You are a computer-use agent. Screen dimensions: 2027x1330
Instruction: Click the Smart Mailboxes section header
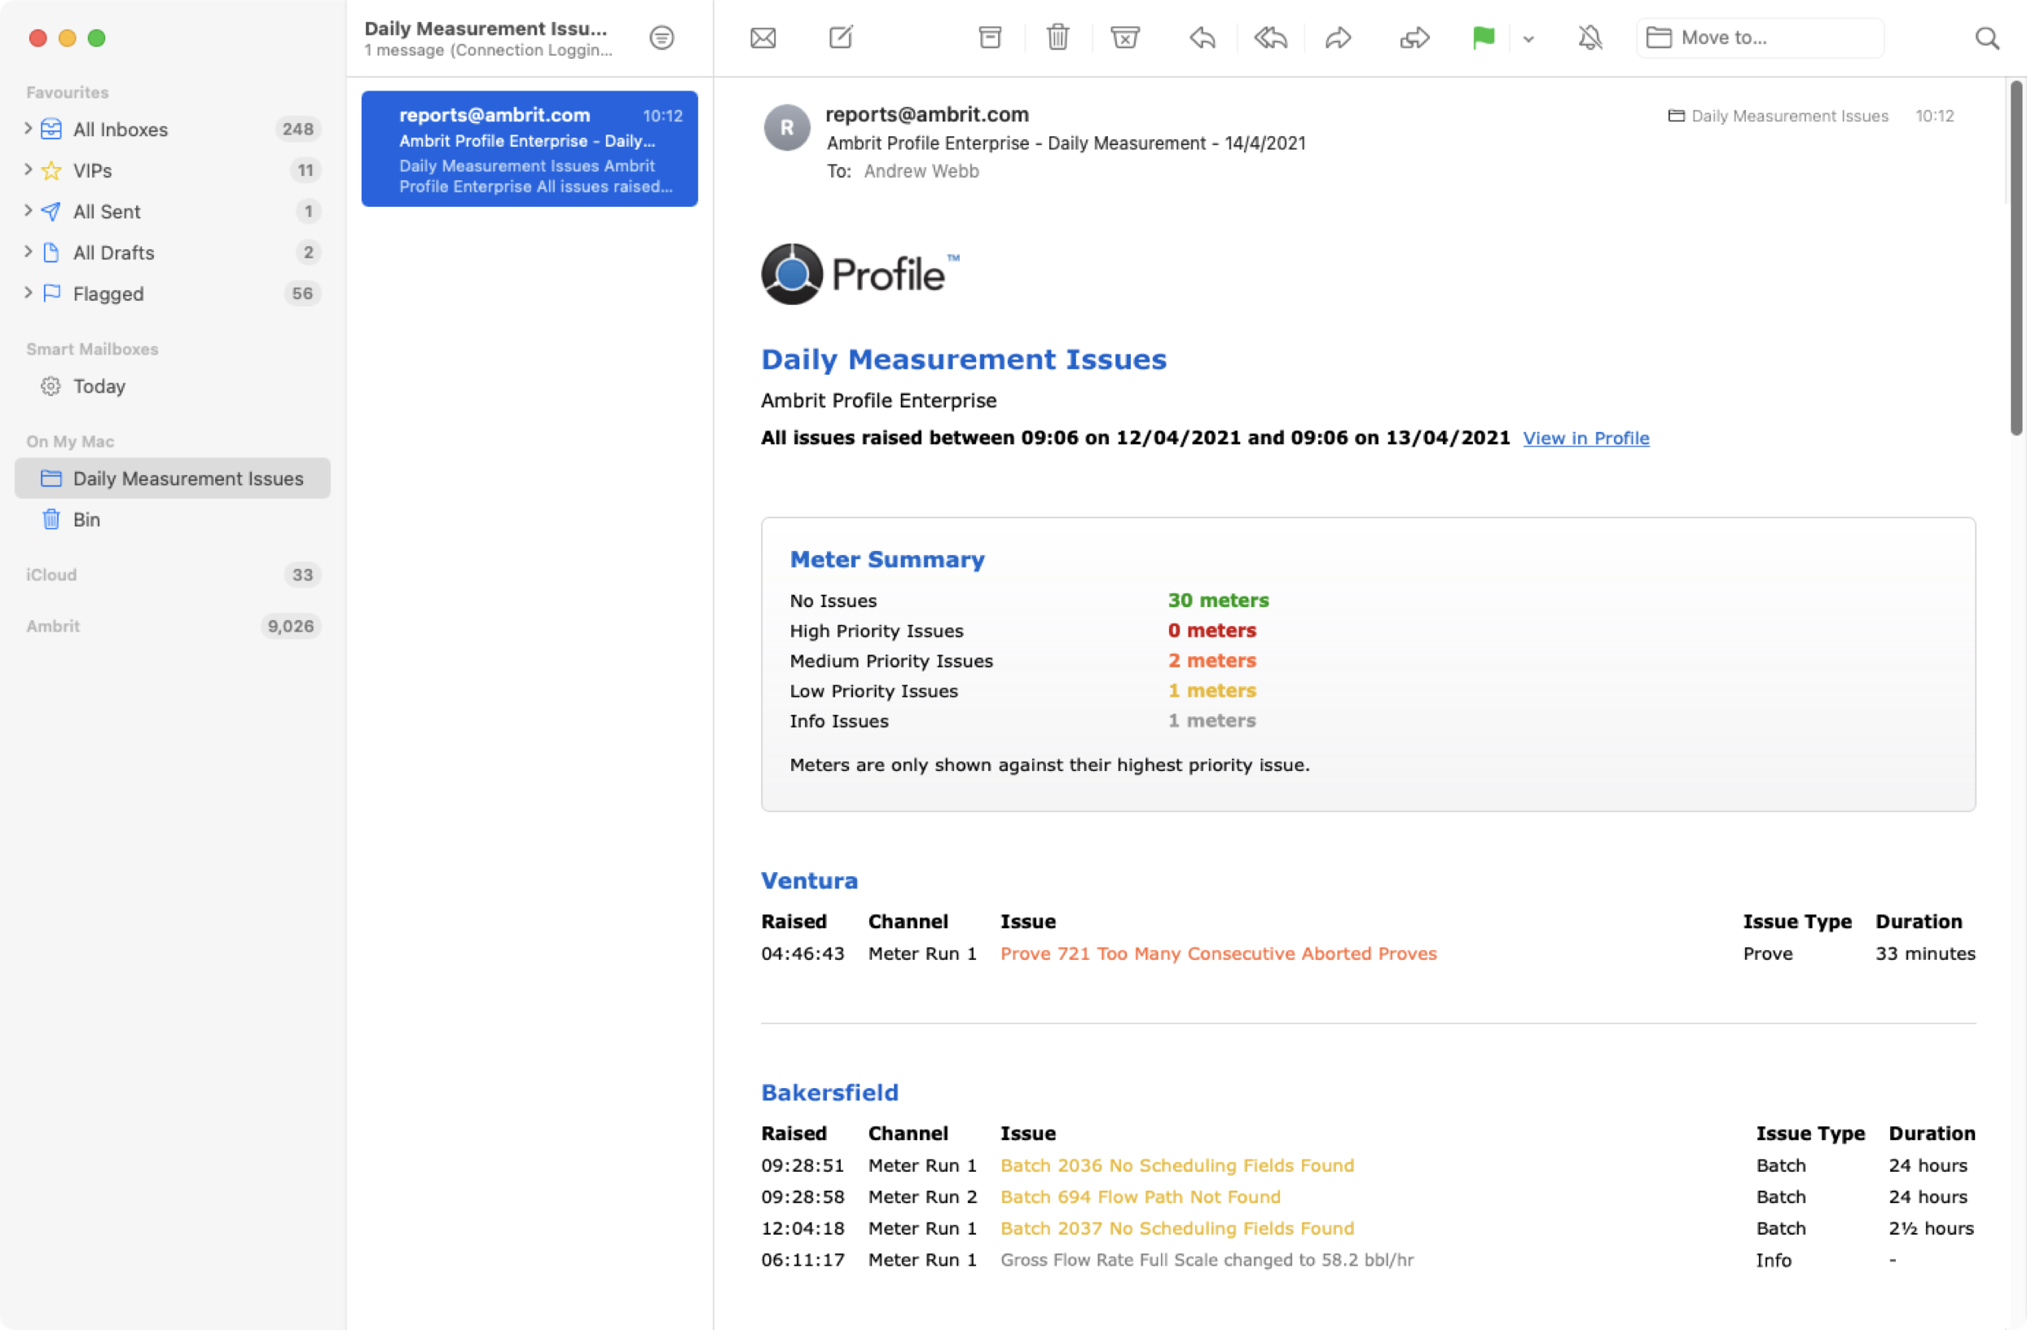point(92,350)
